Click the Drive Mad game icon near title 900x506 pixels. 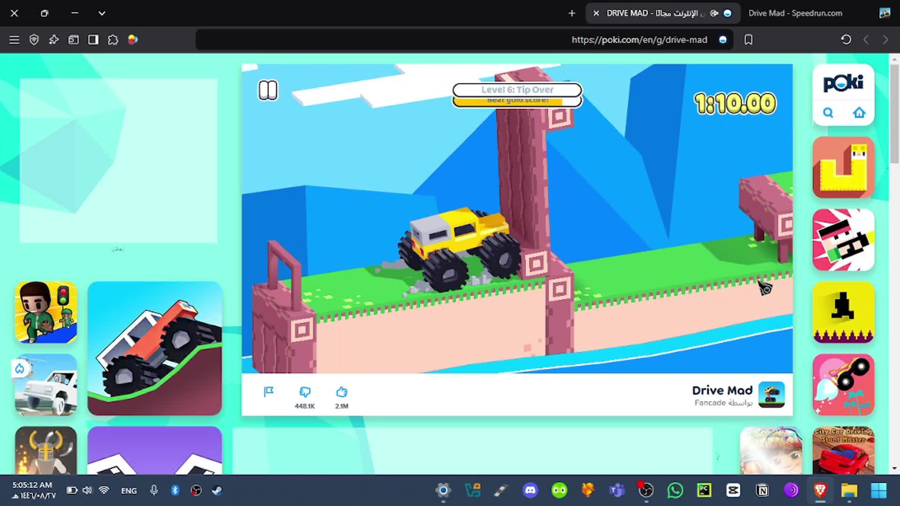point(772,395)
